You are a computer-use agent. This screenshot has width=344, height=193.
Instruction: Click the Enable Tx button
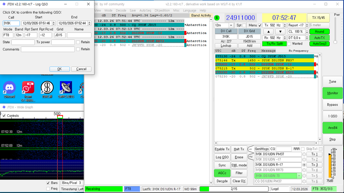[222, 149]
